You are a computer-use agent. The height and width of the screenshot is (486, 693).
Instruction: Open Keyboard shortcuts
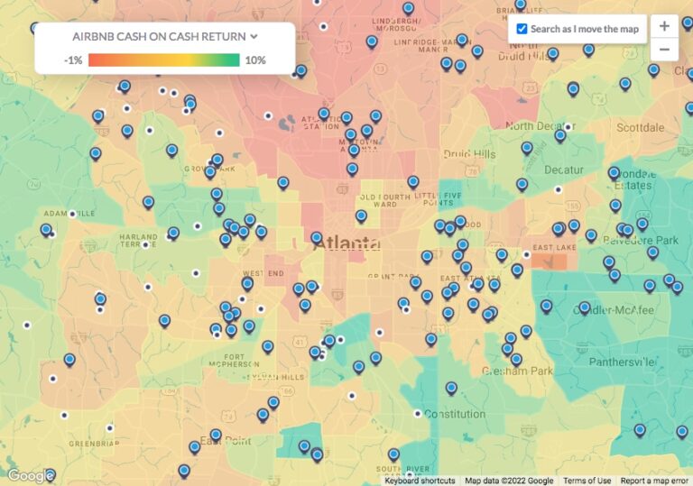420,481
